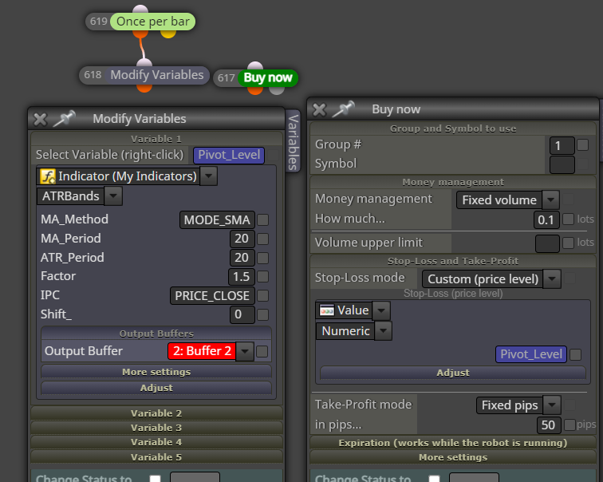This screenshot has height=482, width=603.
Task: Select the Modify Variables block 618
Action: tap(156, 75)
